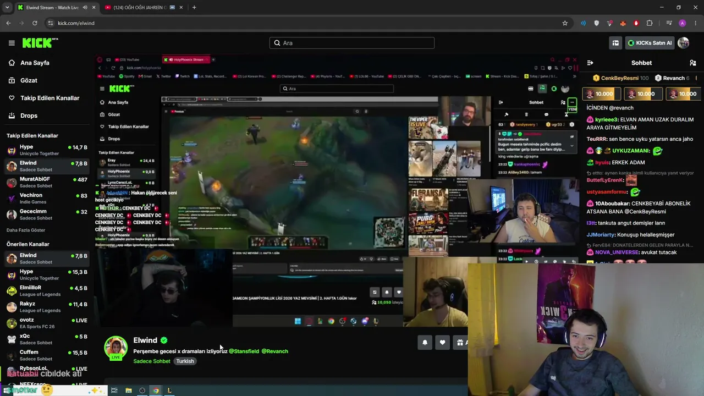This screenshot has height=396, width=704.
Task: Click Elwind's live profile avatar
Action: click(116, 348)
